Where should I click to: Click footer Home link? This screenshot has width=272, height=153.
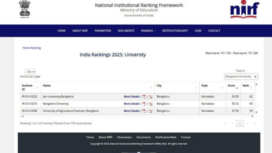click(x=90, y=137)
